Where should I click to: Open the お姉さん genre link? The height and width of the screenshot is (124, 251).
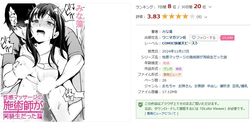click(185, 86)
